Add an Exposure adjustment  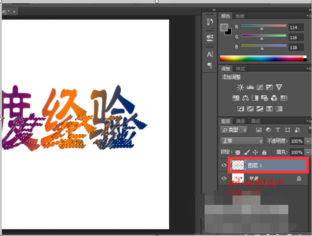point(269,87)
